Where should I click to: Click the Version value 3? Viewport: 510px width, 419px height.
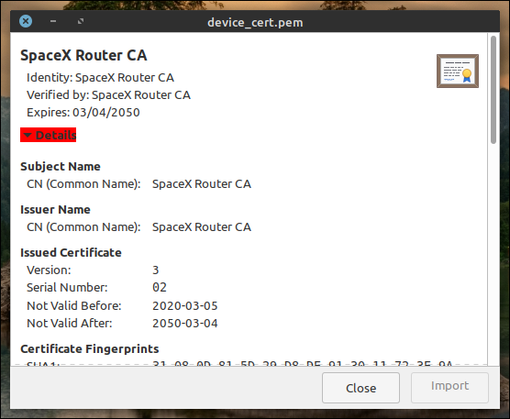point(155,270)
